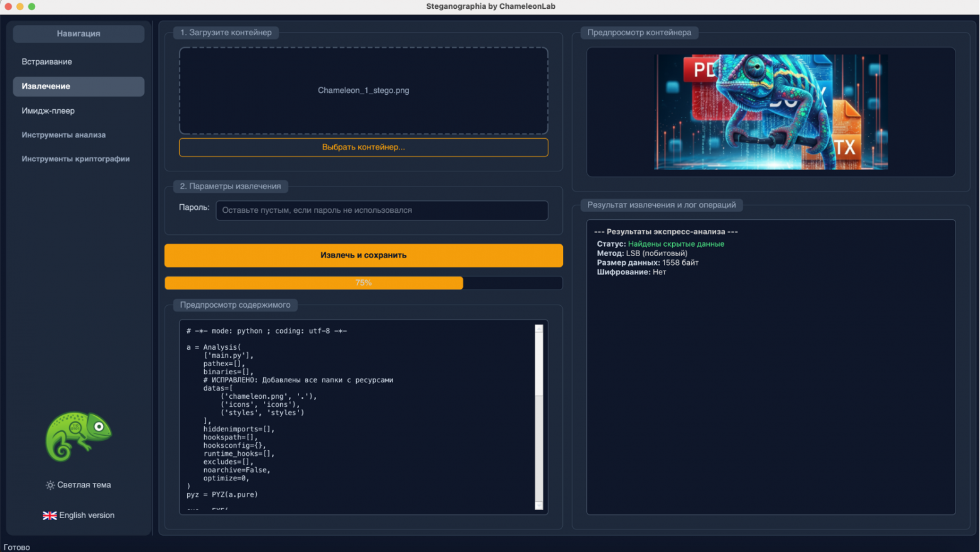The width and height of the screenshot is (980, 552).
Task: Click the drop zone showing Chameleon_1_stego.png
Action: click(363, 90)
